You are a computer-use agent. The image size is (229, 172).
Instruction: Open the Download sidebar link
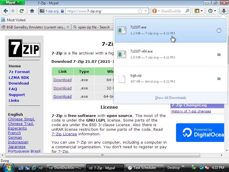pyautogui.click(x=19, y=83)
